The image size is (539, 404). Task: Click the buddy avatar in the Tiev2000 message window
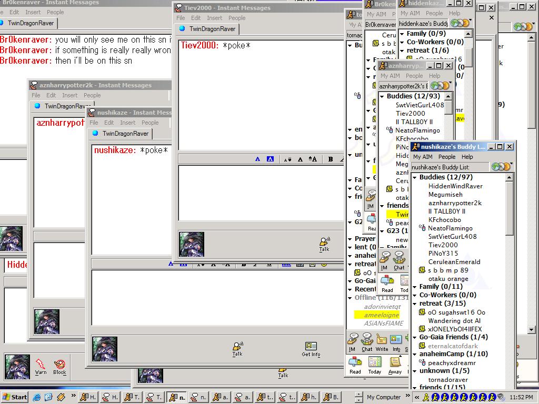tap(192, 244)
